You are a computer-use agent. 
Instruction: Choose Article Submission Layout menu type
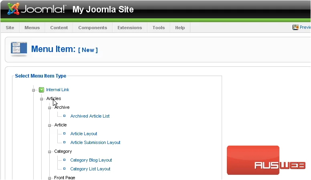tap(95, 142)
